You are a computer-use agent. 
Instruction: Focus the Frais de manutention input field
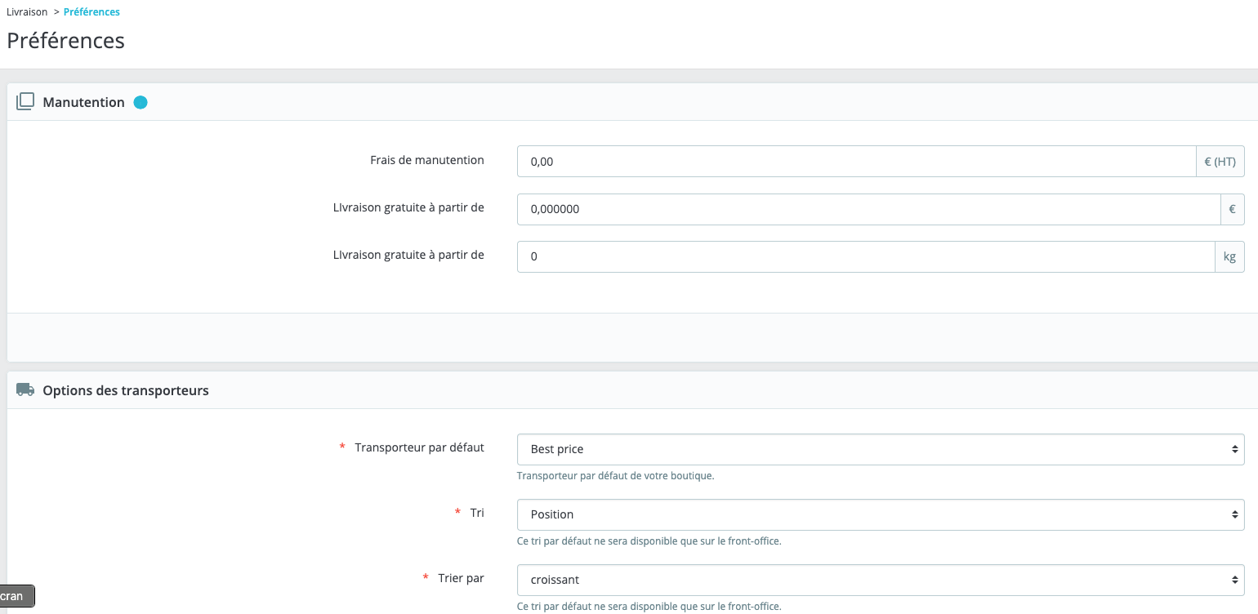tap(856, 162)
